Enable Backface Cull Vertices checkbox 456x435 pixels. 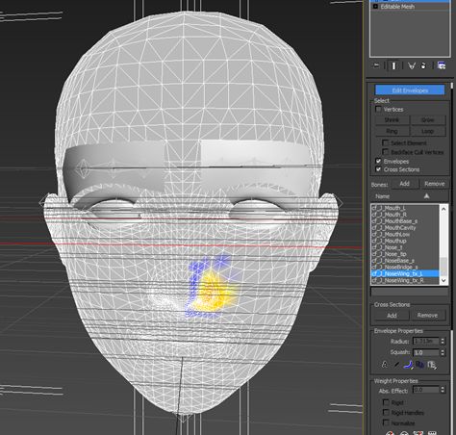[386, 152]
